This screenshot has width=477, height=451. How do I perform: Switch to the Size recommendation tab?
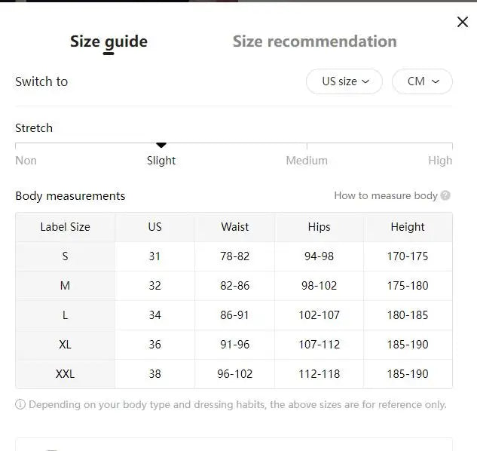point(314,41)
